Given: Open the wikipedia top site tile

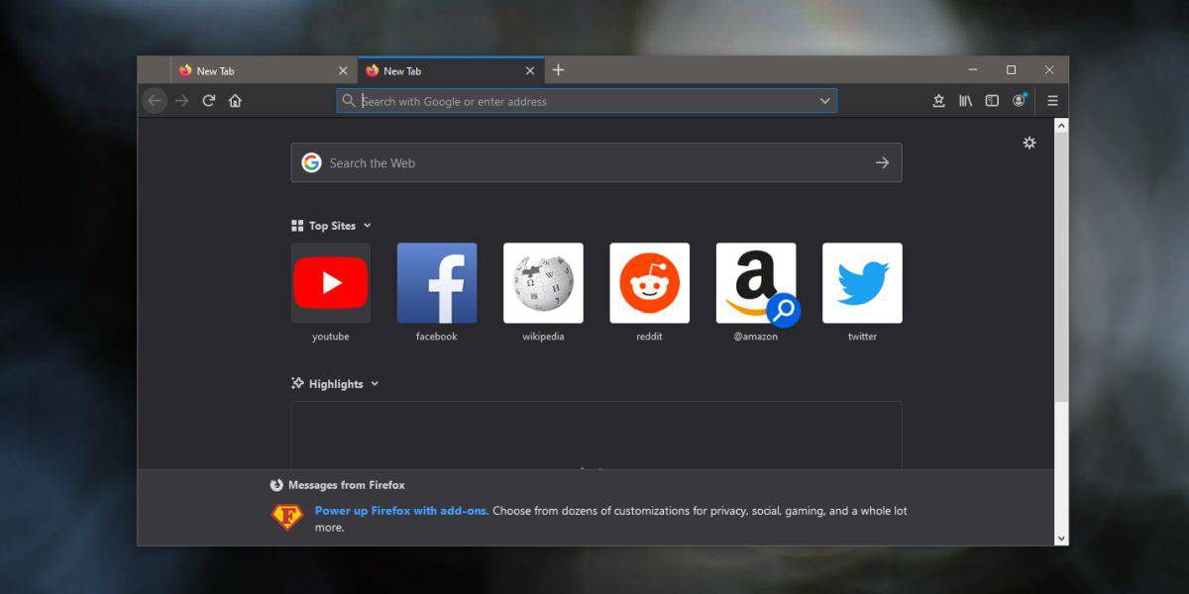Looking at the screenshot, I should 543,283.
